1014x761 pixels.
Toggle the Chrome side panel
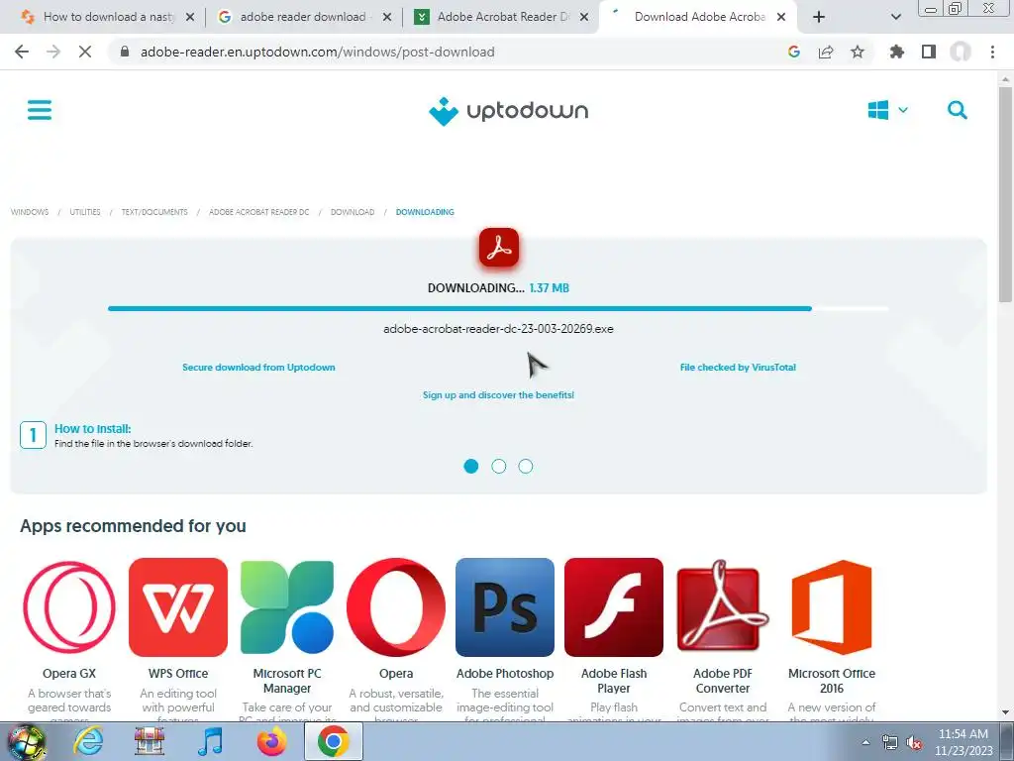[929, 52]
